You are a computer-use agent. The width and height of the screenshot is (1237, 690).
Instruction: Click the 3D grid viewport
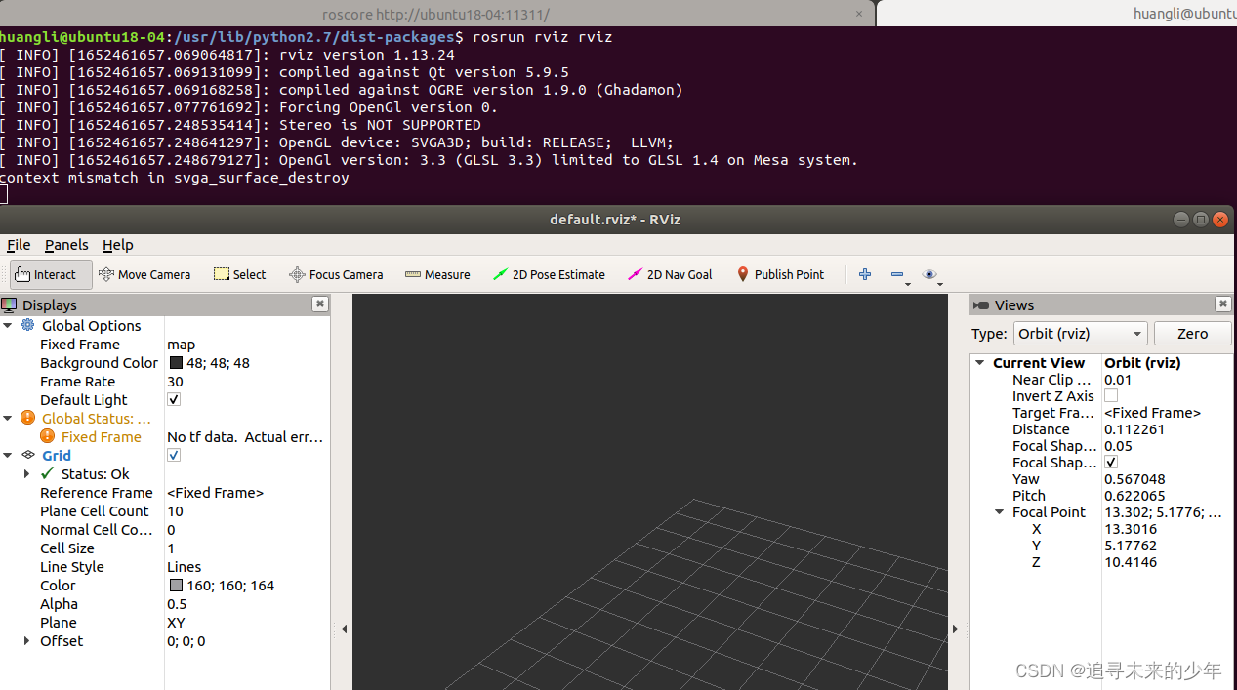point(649,492)
